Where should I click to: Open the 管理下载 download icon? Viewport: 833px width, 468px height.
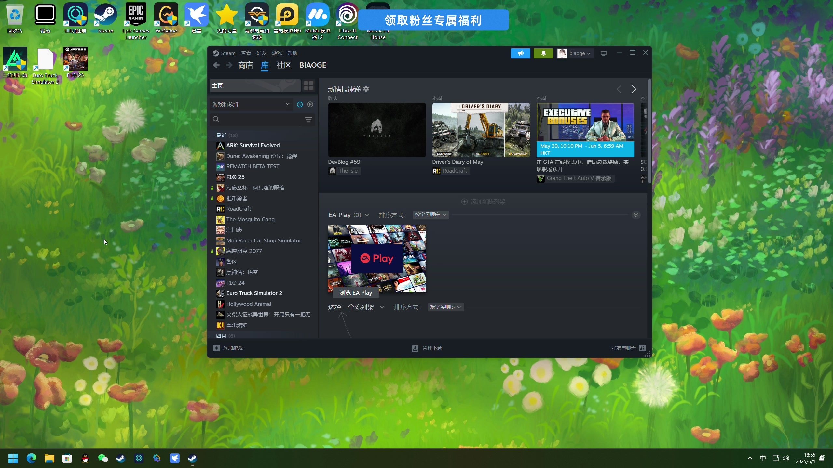click(415, 348)
